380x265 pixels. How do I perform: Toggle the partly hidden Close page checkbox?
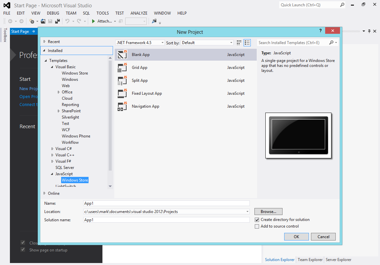[x=23, y=242]
